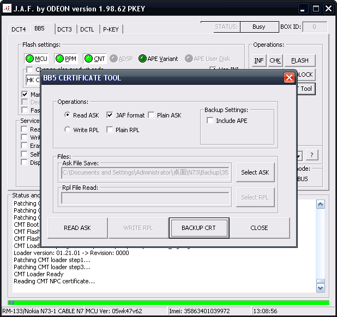
Task: Click the APE Variant dark green indicator
Action: (142, 59)
